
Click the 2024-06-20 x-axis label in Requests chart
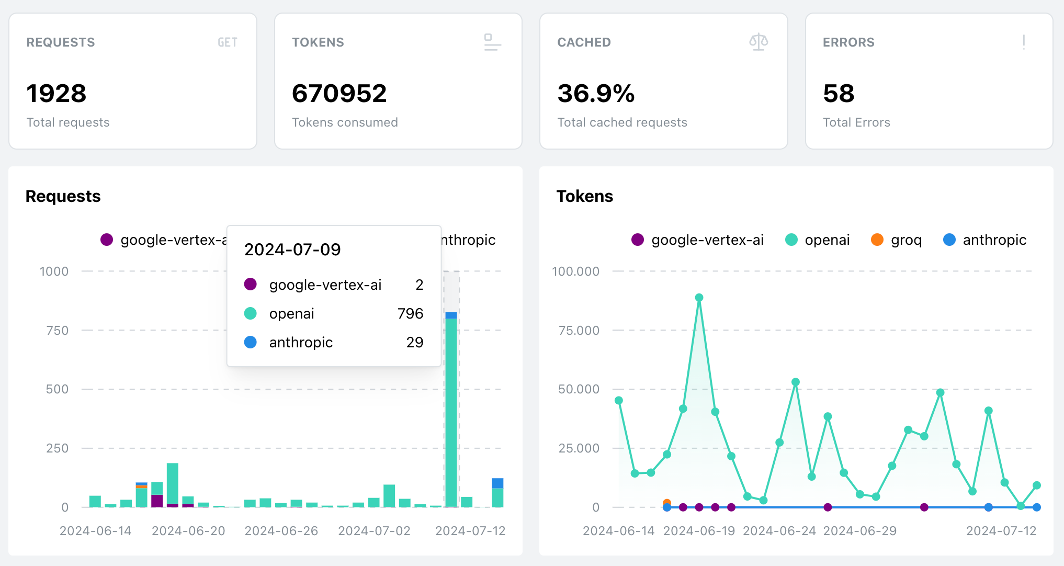[188, 531]
